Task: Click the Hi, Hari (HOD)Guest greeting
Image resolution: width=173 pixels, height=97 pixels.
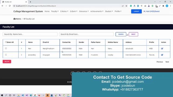Action: pos(151,11)
